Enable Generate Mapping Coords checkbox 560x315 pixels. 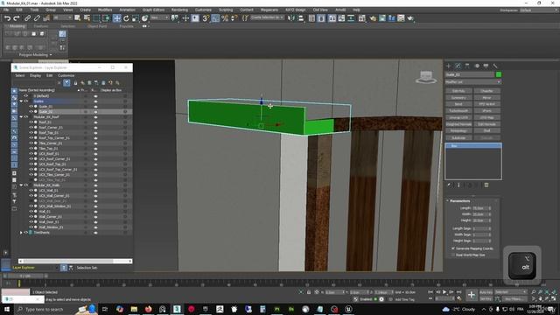click(453, 248)
